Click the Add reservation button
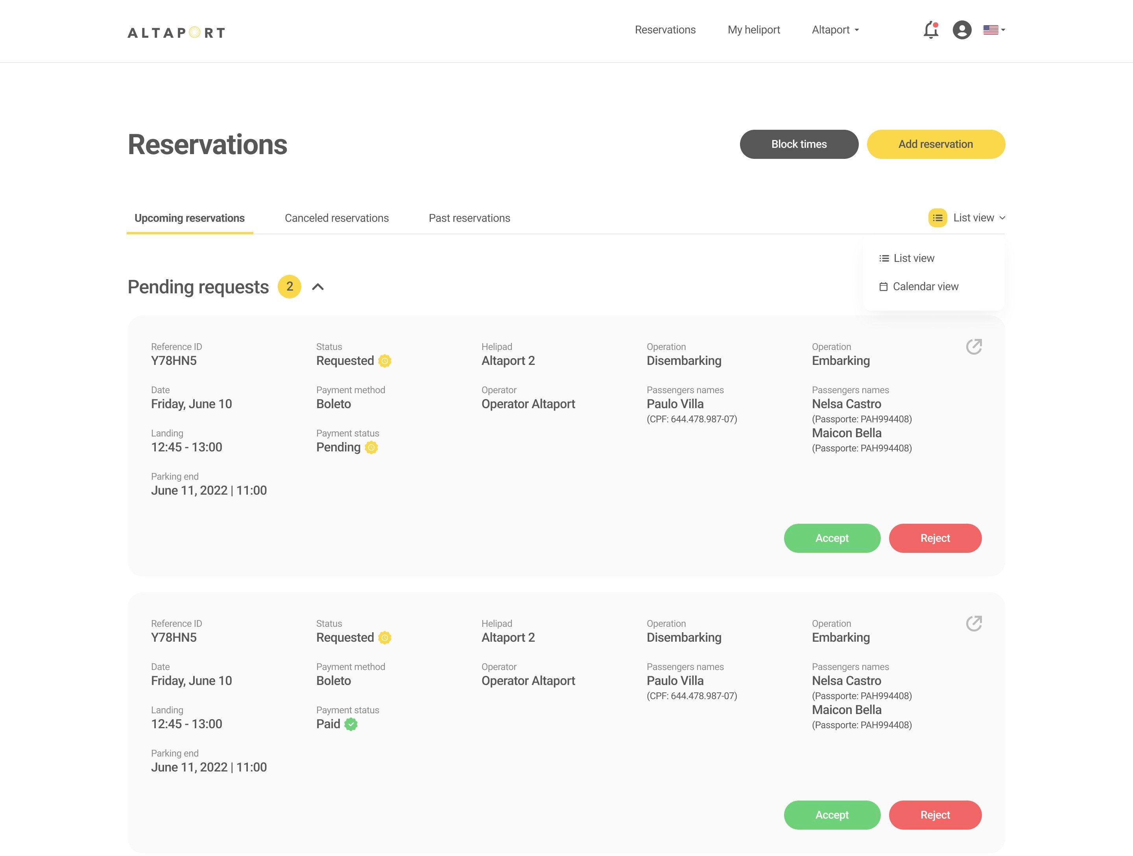1133x856 pixels. click(x=935, y=144)
